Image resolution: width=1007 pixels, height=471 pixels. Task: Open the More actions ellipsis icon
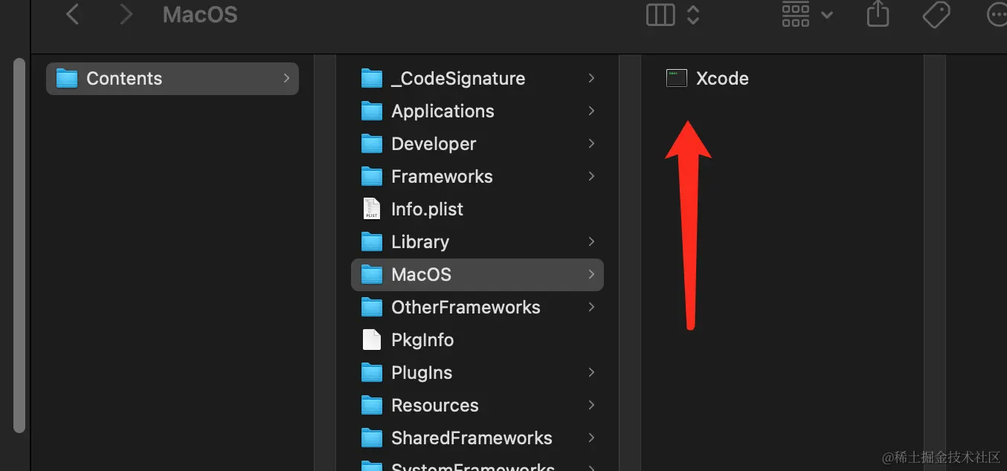click(x=997, y=14)
